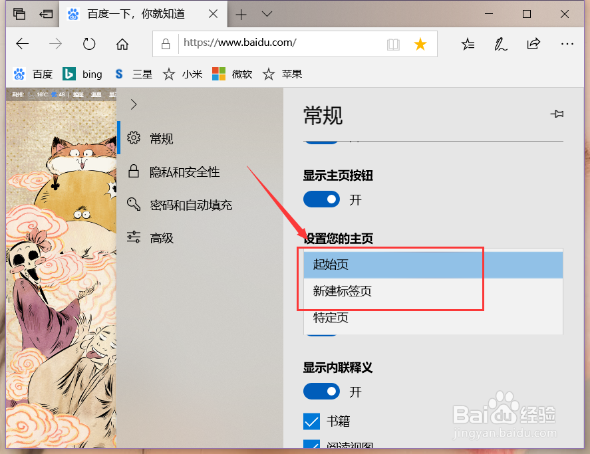This screenshot has width=590, height=454.
Task: Click the forward navigation arrow
Action: (x=56, y=44)
